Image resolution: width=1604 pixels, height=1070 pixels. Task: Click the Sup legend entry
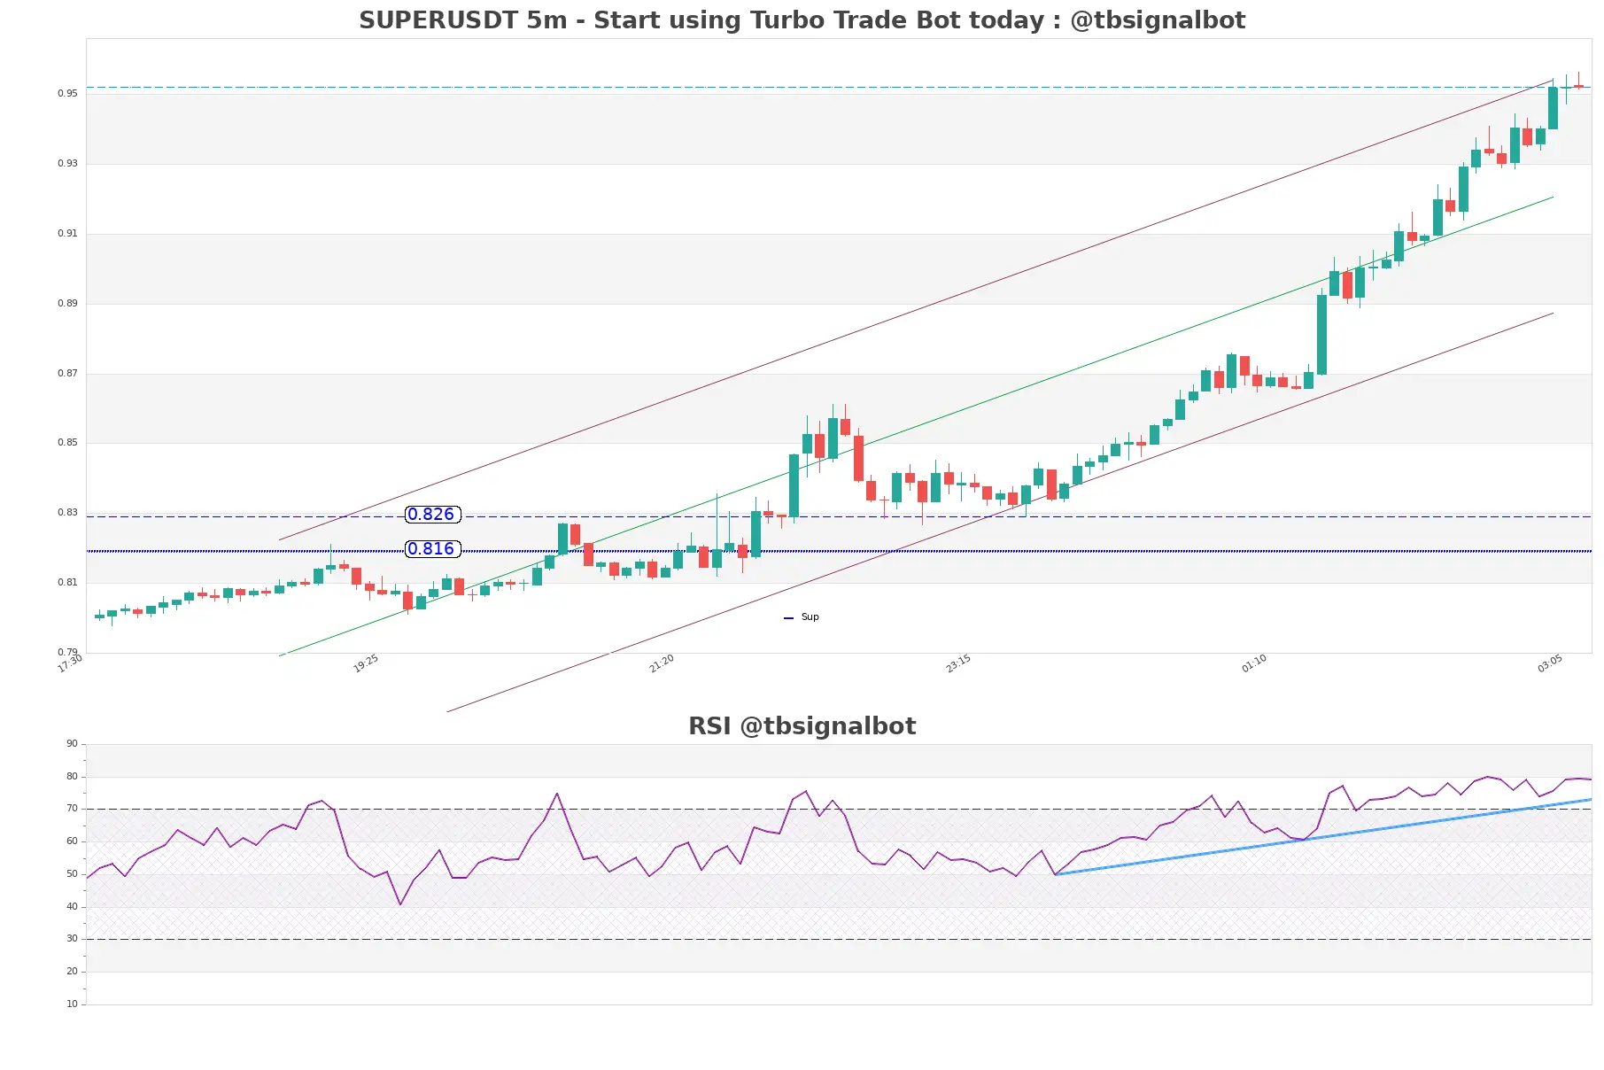802,617
